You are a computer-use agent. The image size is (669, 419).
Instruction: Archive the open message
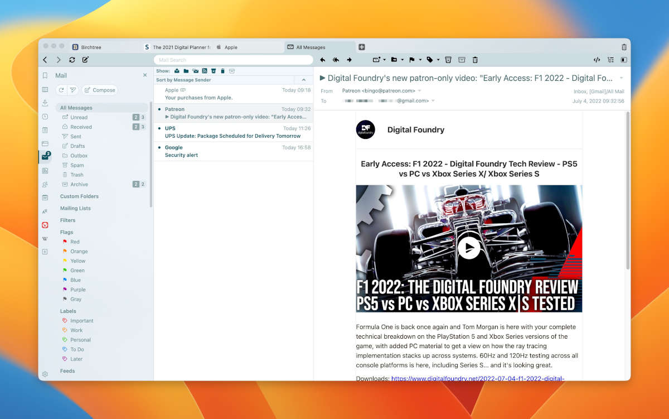pyautogui.click(x=462, y=60)
